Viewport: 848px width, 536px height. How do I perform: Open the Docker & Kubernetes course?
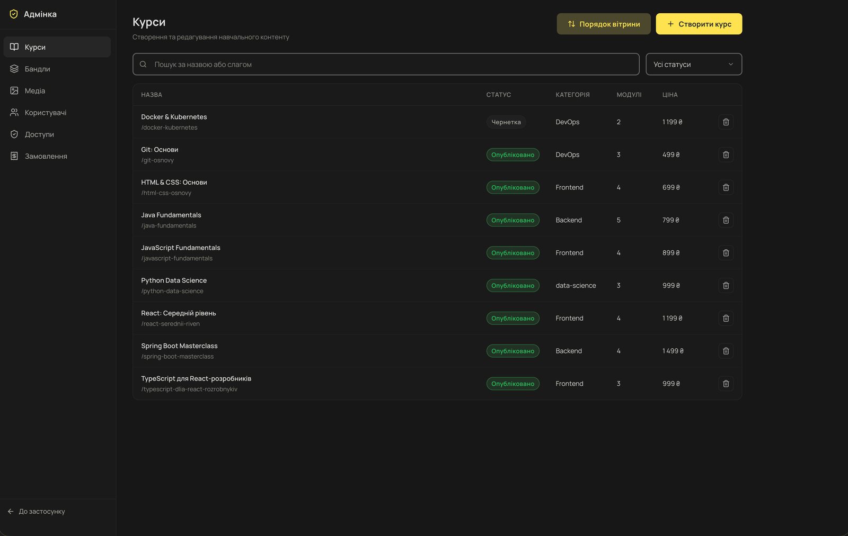174,117
